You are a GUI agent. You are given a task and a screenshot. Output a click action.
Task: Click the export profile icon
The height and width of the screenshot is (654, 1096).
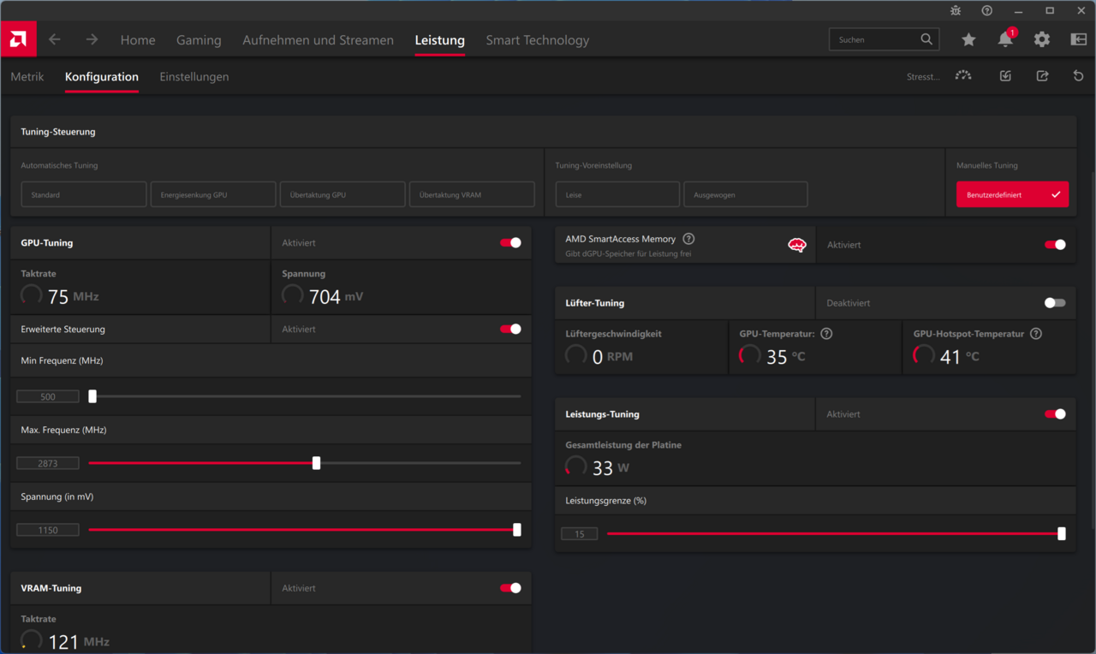pos(1042,76)
